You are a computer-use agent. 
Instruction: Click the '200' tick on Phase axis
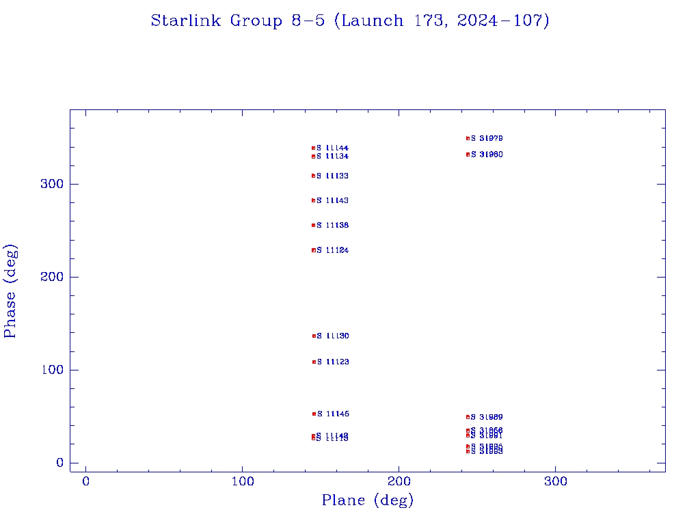pyautogui.click(x=52, y=277)
